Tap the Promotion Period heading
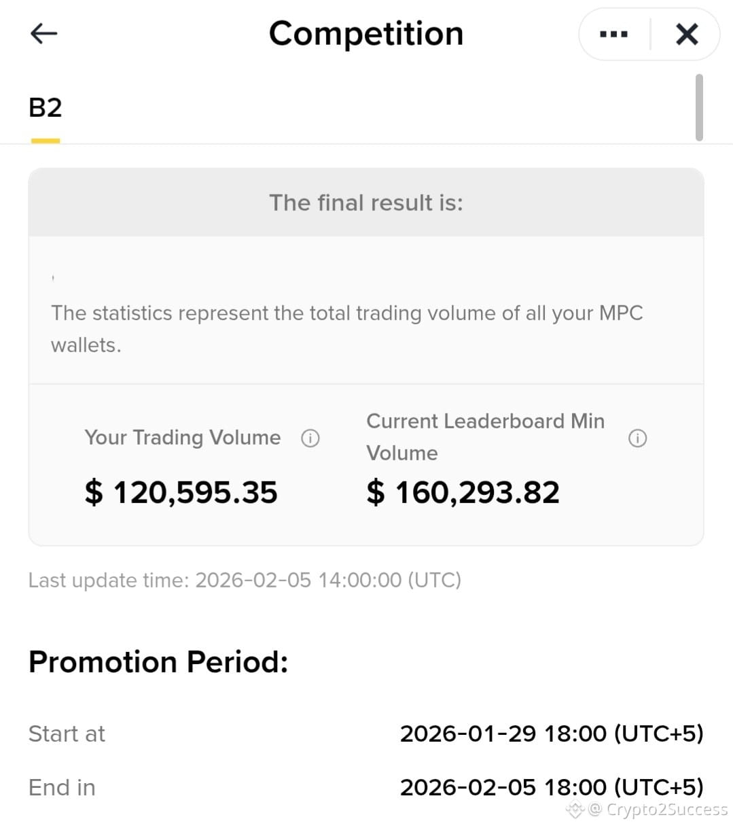Viewport: 733px width, 826px height. [158, 661]
